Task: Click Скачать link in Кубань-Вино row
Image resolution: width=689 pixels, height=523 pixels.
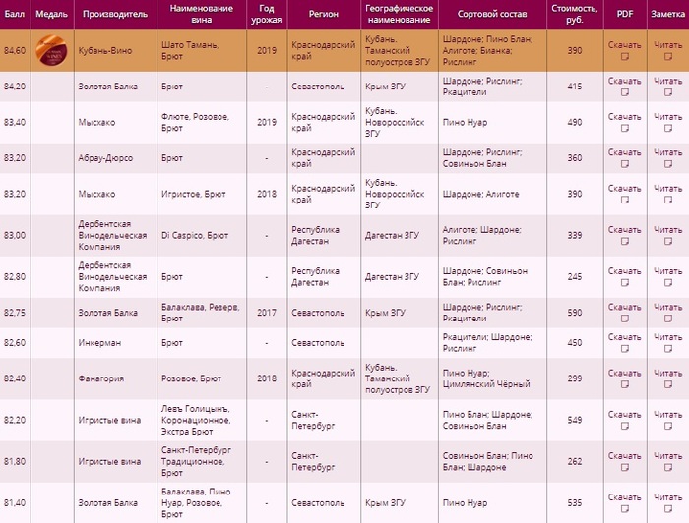Action: tap(624, 45)
